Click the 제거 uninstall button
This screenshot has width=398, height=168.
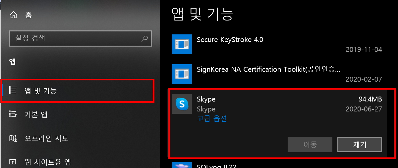tap(360, 145)
